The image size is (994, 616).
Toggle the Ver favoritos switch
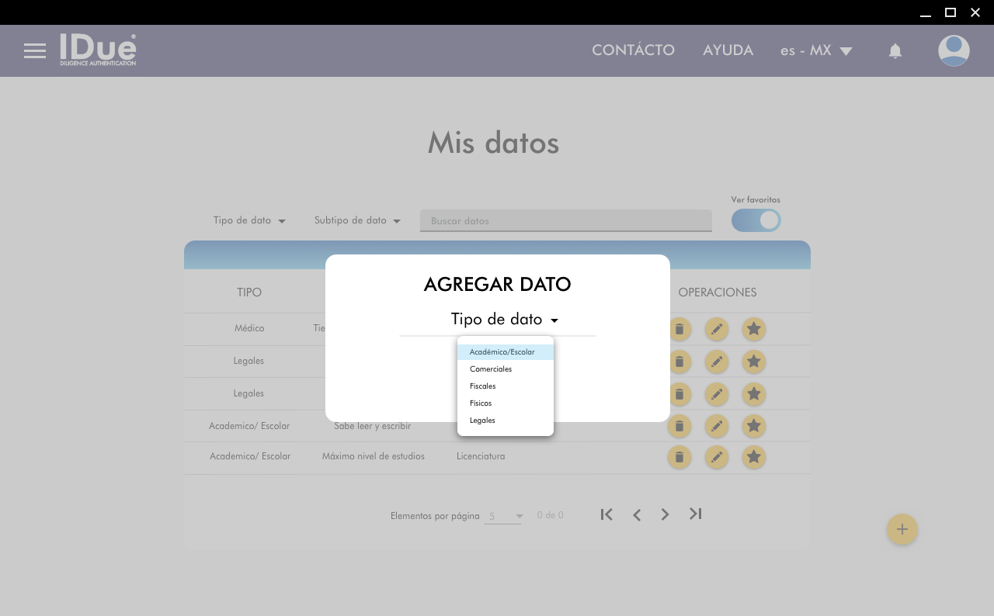pyautogui.click(x=756, y=220)
